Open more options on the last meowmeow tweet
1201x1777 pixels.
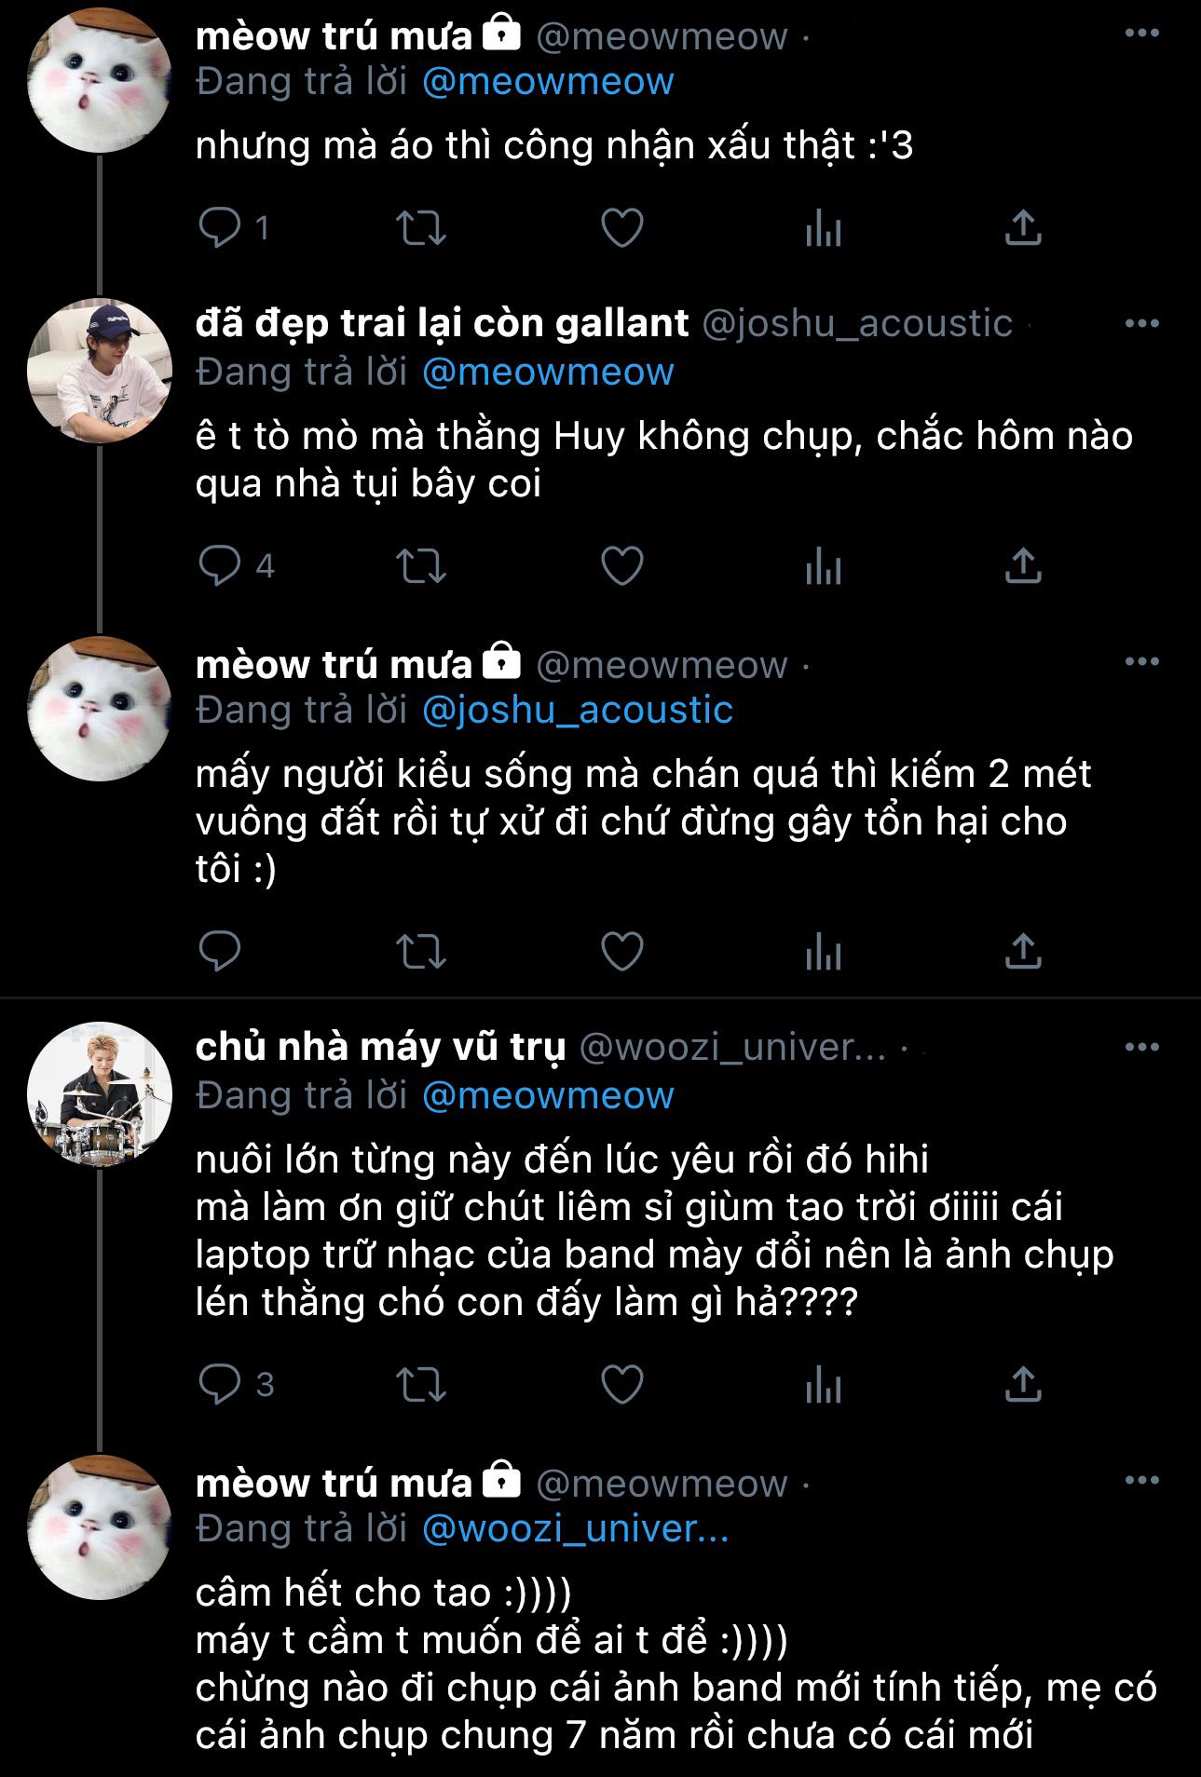point(1141,1481)
